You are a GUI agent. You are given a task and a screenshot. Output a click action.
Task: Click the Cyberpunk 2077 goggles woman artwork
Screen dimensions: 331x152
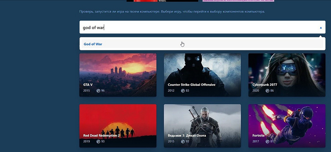point(286,69)
